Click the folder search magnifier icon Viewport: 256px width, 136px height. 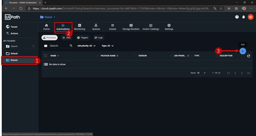33,46
